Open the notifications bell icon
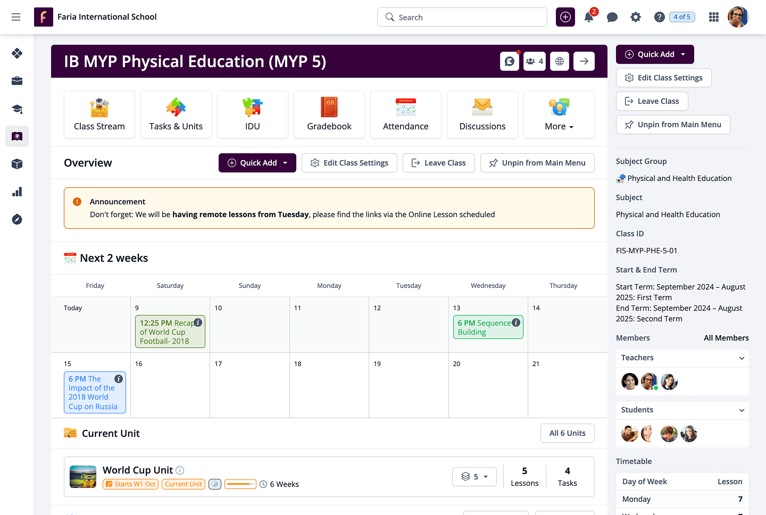Viewport: 766px width, 515px height. pos(589,17)
